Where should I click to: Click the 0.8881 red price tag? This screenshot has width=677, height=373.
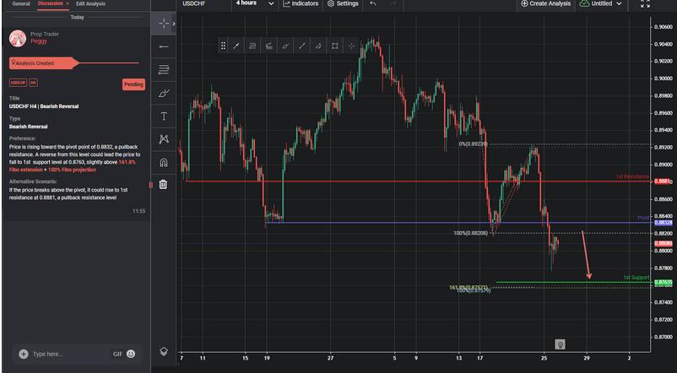663,181
